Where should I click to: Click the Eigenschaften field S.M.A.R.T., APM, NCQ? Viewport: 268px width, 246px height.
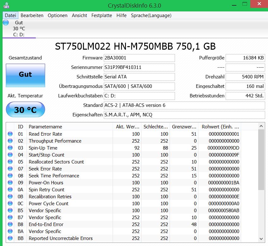[x=184, y=115]
